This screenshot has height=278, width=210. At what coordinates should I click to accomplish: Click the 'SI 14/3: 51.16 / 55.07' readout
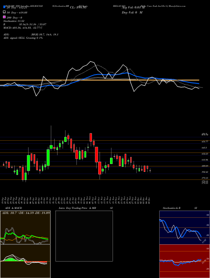[33, 24]
